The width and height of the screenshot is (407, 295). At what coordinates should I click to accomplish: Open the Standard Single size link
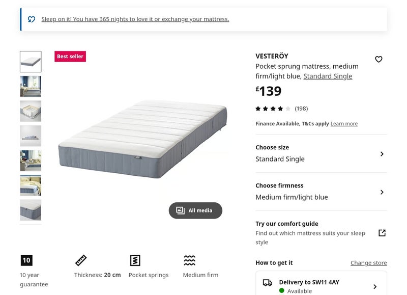328,76
